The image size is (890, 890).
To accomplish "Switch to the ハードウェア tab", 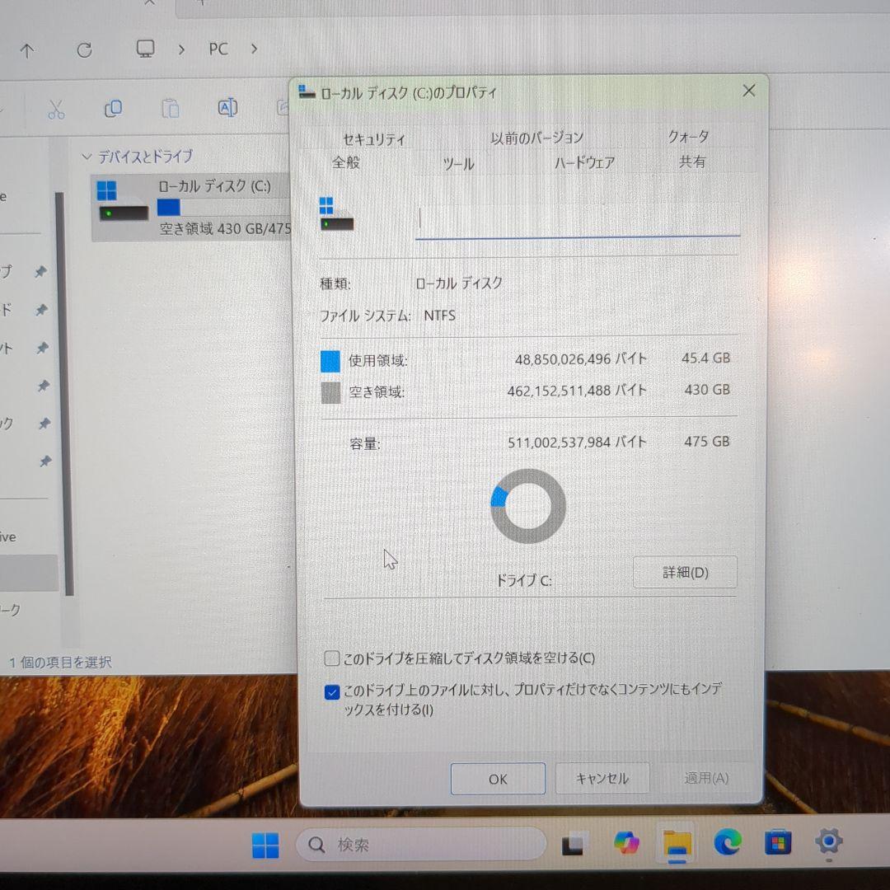I will coord(585,163).
